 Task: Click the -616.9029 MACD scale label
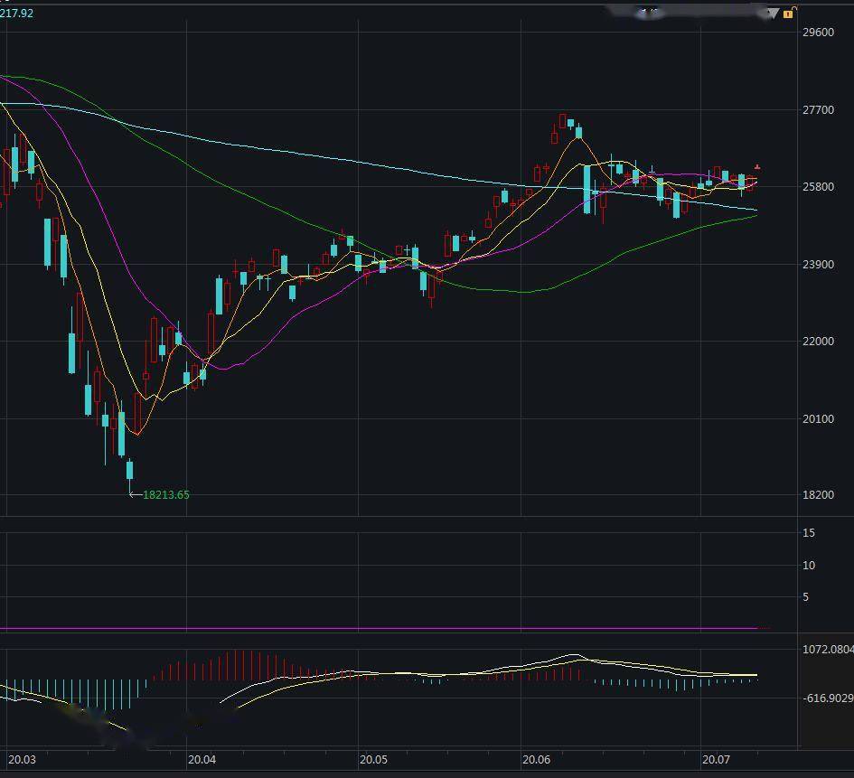pyautogui.click(x=827, y=698)
